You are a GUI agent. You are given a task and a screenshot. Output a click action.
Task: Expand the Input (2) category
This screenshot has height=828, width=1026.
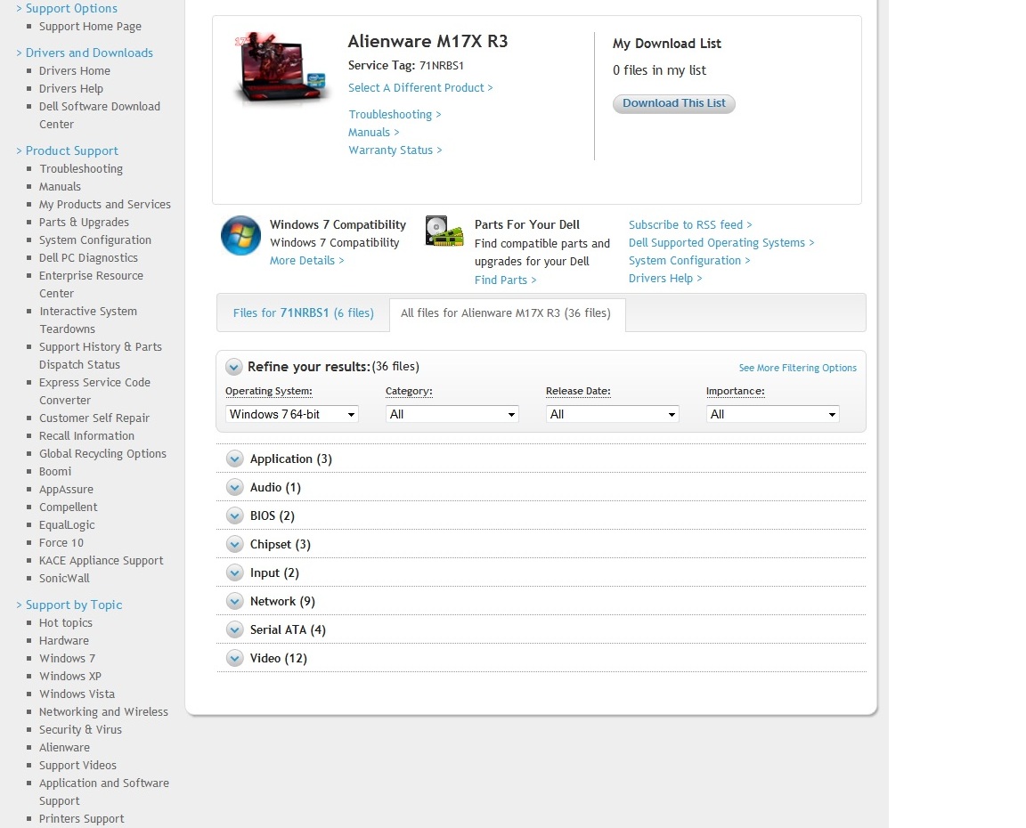(x=234, y=573)
